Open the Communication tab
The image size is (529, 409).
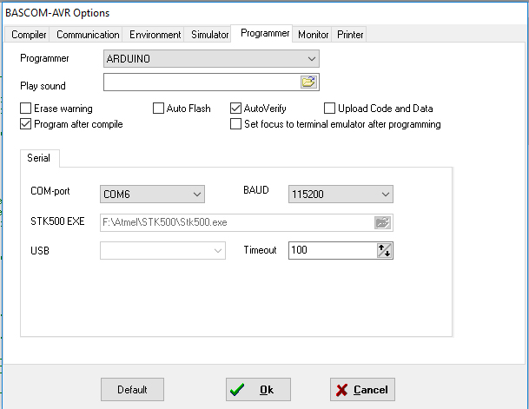(88, 35)
